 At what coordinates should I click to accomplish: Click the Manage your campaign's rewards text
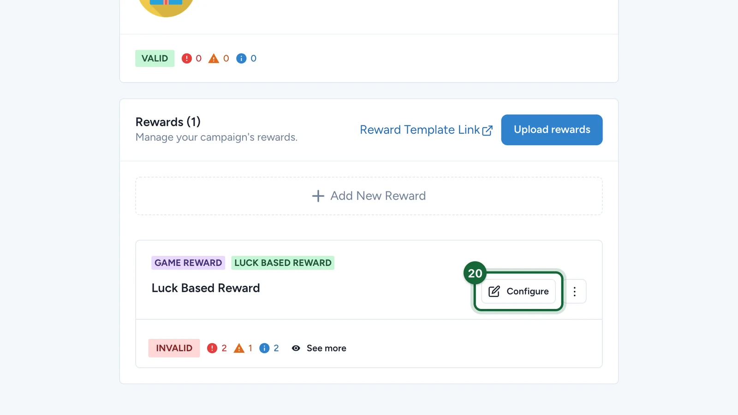tap(216, 137)
